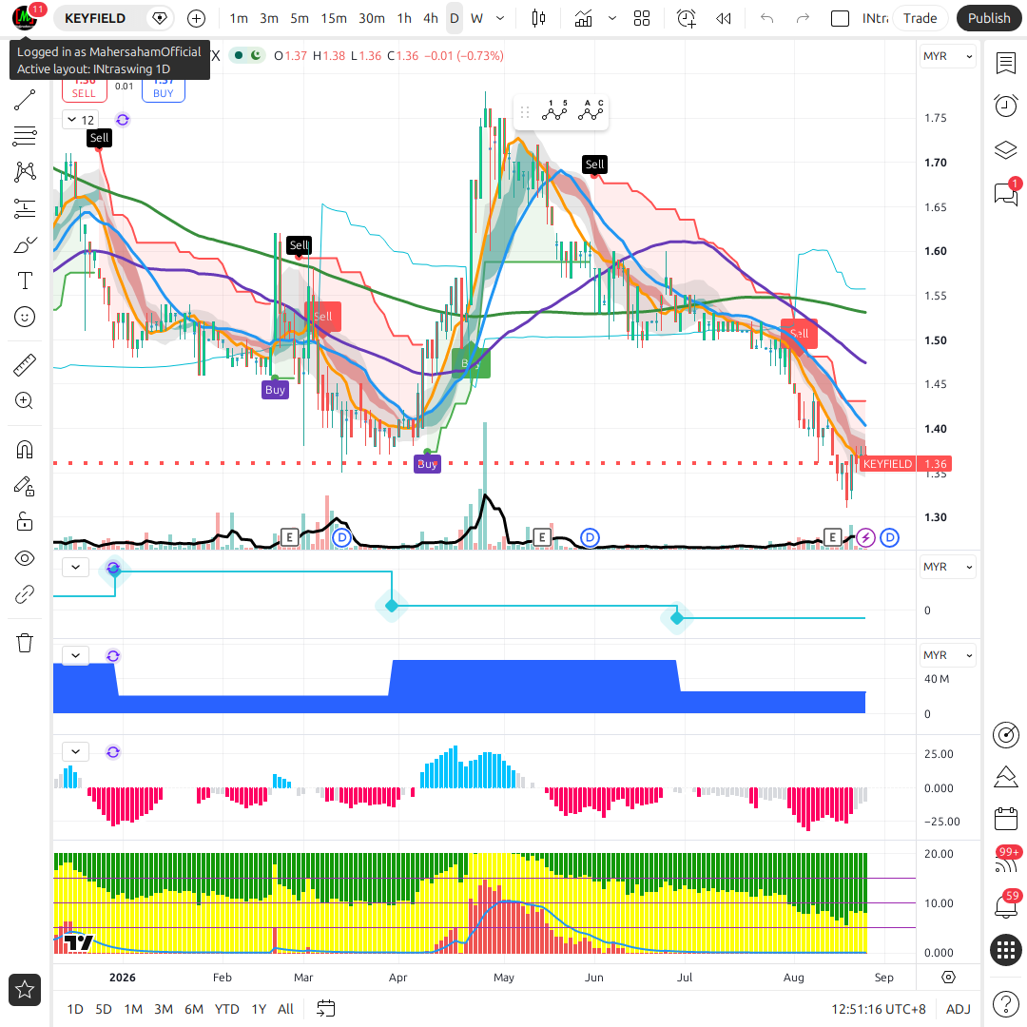Open the help center question icon

tap(1005, 1003)
